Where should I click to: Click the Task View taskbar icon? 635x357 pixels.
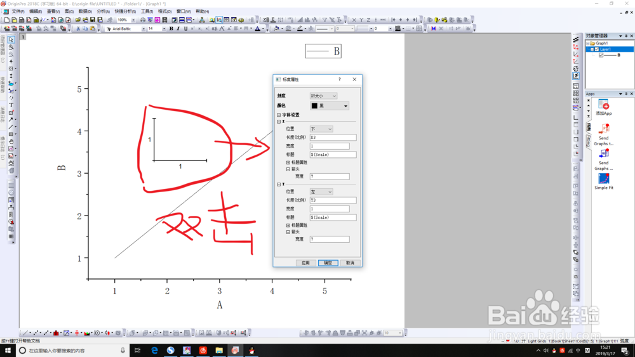pos(137,351)
